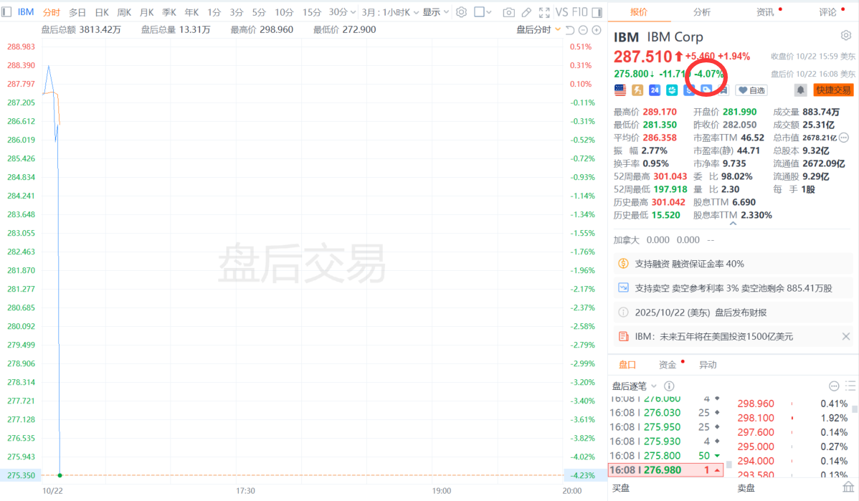Switch to the 分析 tab
The image size is (859, 501).
coord(702,12)
